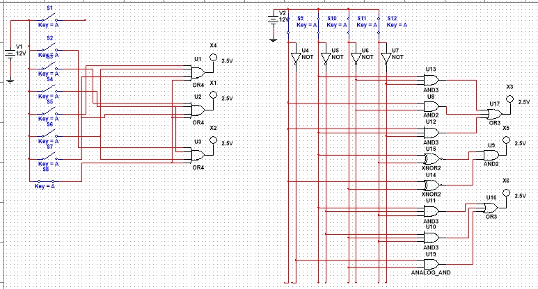
Task: Click the ANALOG_AND label under U19
Action: (x=431, y=273)
